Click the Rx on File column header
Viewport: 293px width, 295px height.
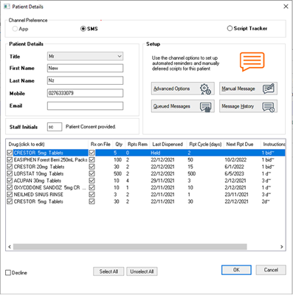(x=100, y=145)
